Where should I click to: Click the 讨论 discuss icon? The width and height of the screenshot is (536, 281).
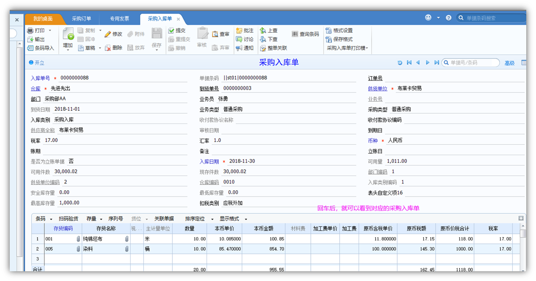coord(239,40)
